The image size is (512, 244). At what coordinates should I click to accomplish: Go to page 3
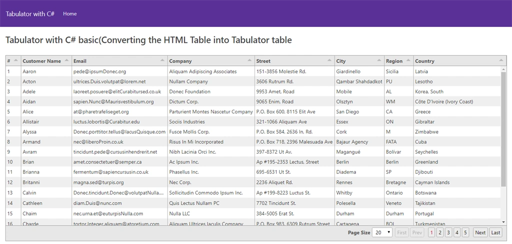coord(448,233)
